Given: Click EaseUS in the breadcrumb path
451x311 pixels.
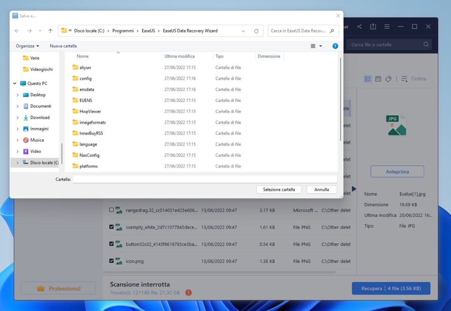Looking at the screenshot, I should coord(148,31).
